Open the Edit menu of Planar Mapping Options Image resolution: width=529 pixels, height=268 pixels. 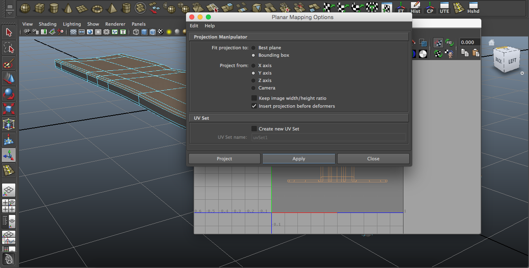[193, 26]
